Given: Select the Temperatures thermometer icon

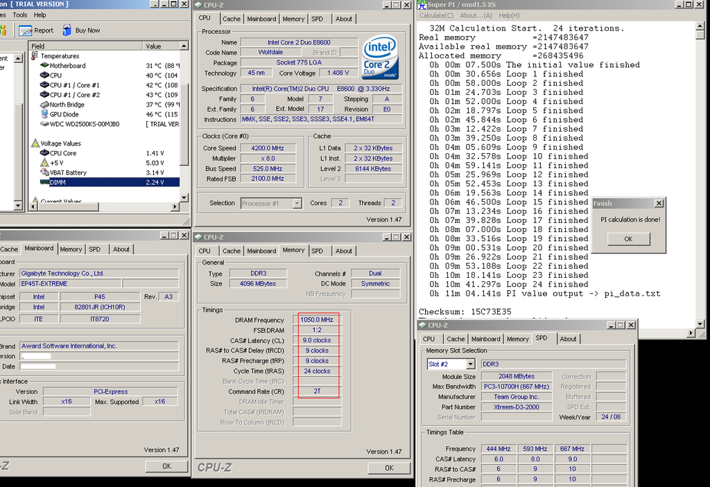Looking at the screenshot, I should 35,56.
